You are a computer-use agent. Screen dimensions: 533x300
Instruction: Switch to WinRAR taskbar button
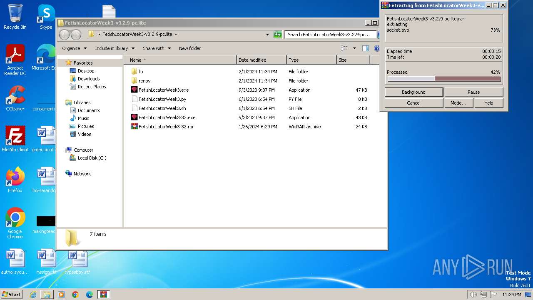[104, 295]
